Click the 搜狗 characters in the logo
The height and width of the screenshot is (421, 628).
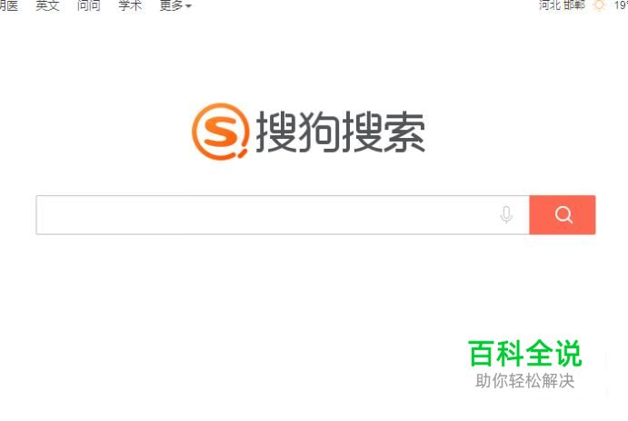298,132
